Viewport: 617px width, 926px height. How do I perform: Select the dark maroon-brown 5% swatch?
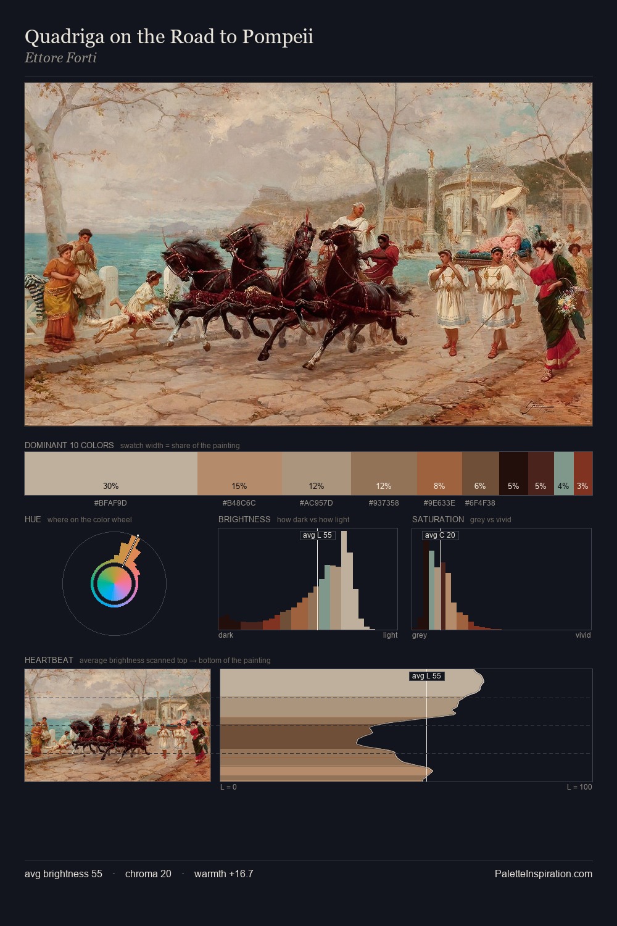coord(540,473)
